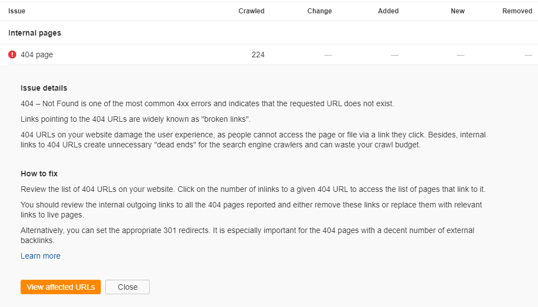Click the New value dash in 404 row
Screen dimensions: 538x307
pyautogui.click(x=461, y=55)
